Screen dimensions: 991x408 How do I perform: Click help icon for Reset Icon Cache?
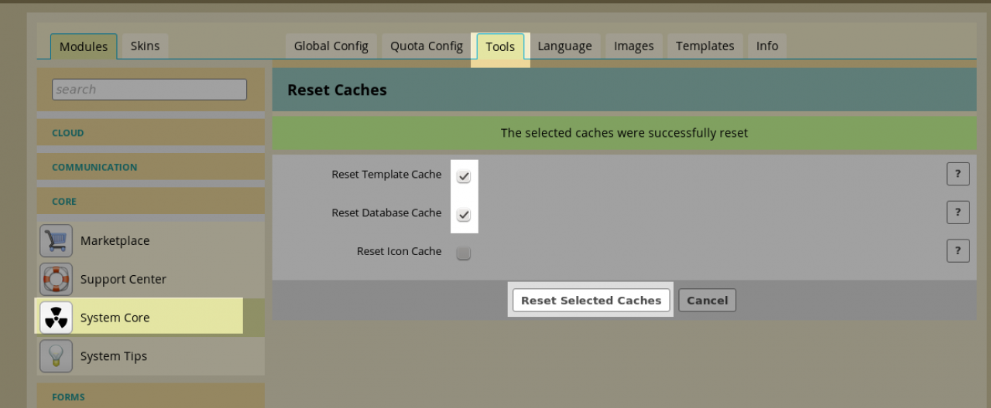[958, 251]
